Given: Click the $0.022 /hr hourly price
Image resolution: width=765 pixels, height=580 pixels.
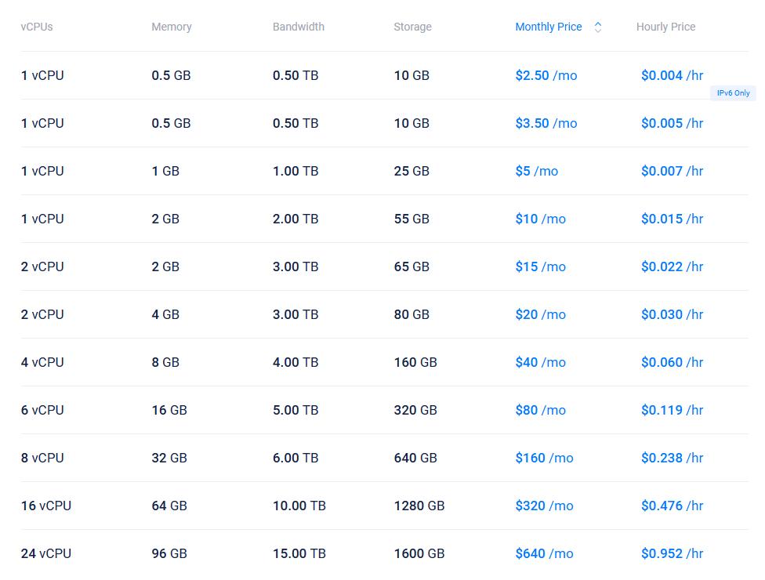Looking at the screenshot, I should (x=672, y=266).
